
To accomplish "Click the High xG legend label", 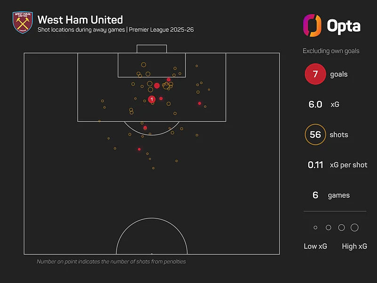I will tap(354, 246).
